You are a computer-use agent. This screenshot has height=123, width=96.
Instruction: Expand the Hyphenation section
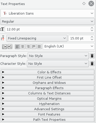(47, 104)
